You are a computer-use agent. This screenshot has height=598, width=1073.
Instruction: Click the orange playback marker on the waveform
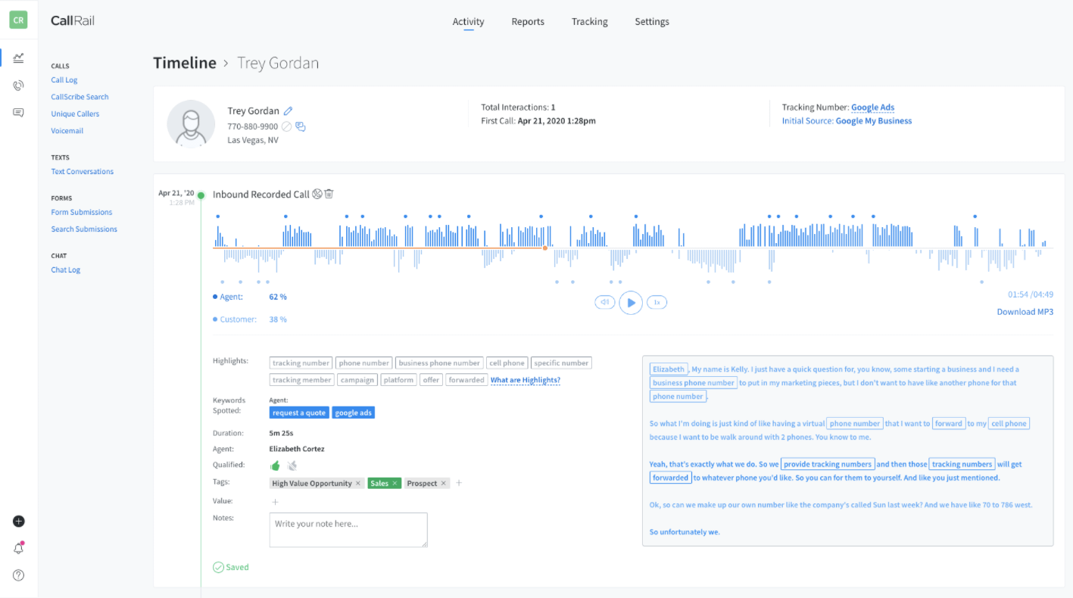(x=544, y=248)
